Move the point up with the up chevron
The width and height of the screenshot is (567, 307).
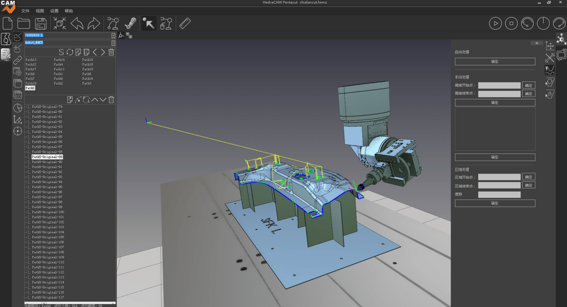tap(94, 99)
